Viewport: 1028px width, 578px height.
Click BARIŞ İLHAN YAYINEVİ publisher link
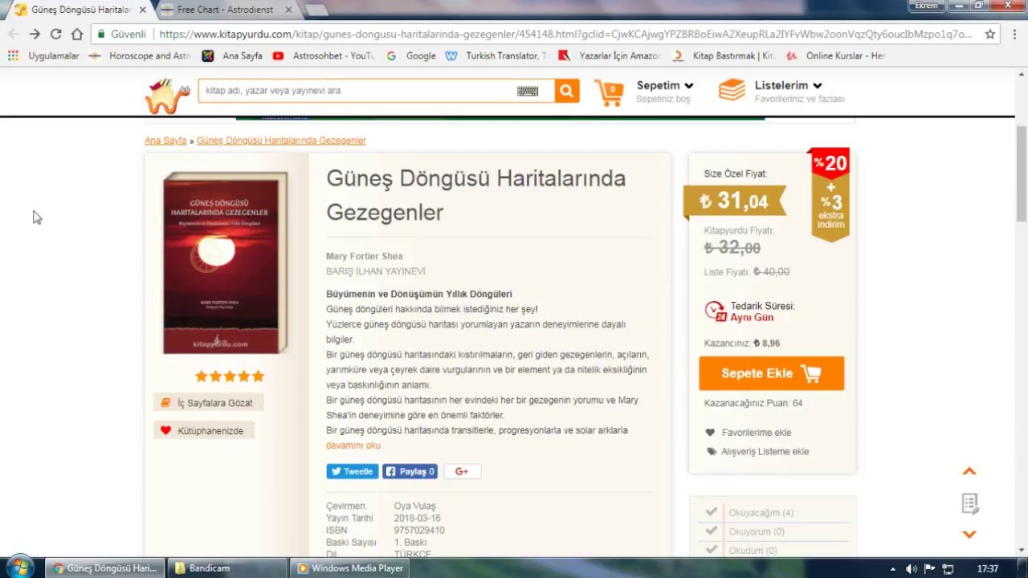point(376,271)
